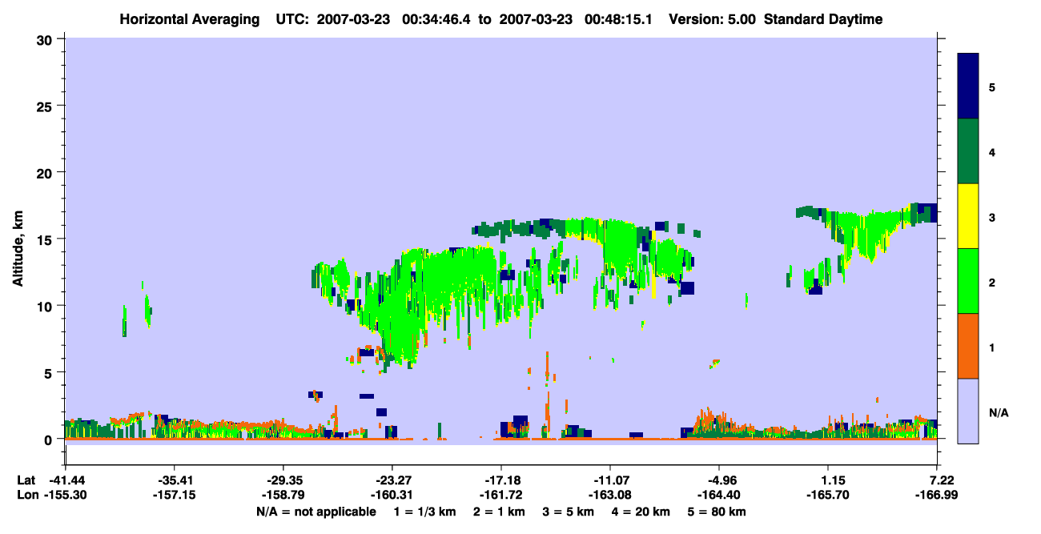Image resolution: width=1041 pixels, height=534 pixels.
Task: Click the 'N/A = not applicable' legend text
Action: coord(316,512)
